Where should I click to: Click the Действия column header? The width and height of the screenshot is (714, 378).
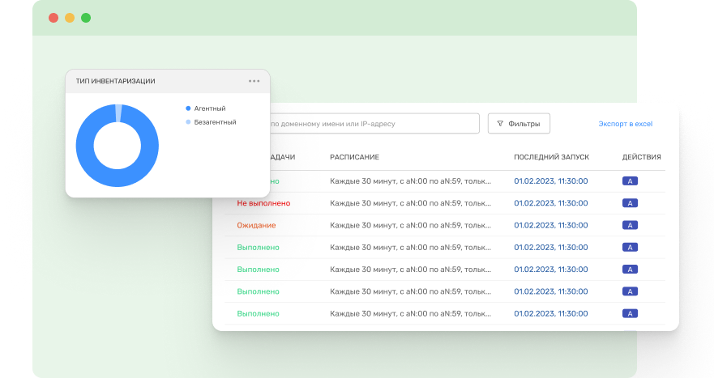pyautogui.click(x=641, y=157)
